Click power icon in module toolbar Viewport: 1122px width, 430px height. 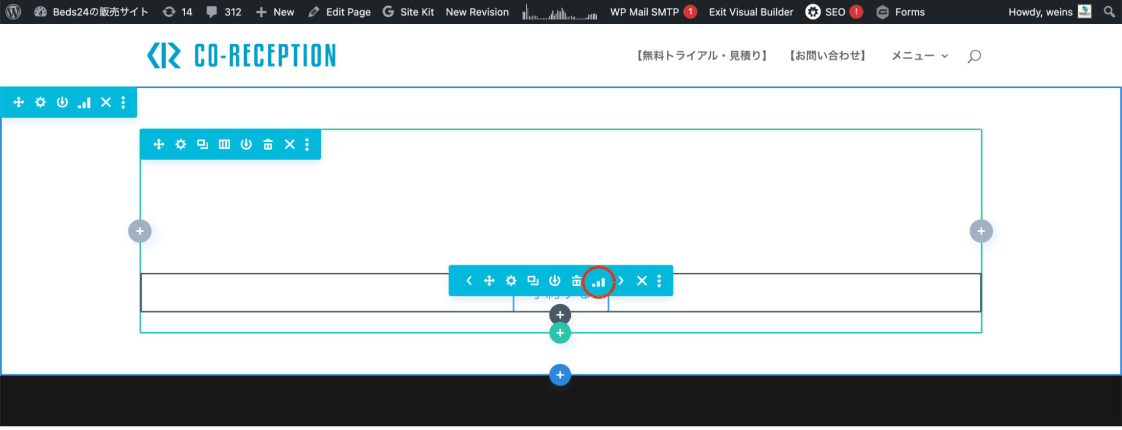tap(555, 281)
